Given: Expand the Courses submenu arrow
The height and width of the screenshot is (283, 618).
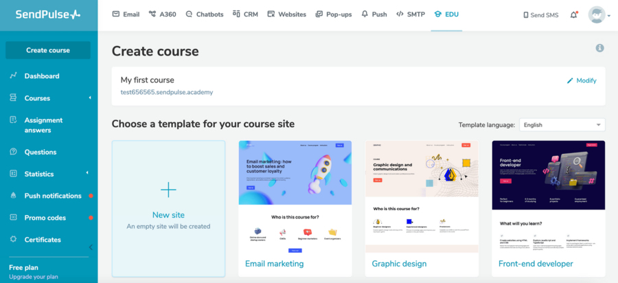Looking at the screenshot, I should pyautogui.click(x=89, y=98).
